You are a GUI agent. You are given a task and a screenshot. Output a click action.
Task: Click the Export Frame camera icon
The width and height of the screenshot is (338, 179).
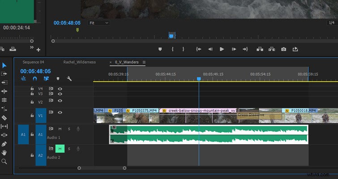coord(284,49)
